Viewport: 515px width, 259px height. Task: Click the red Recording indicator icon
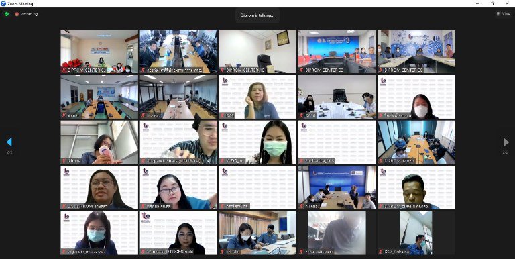pyautogui.click(x=17, y=14)
